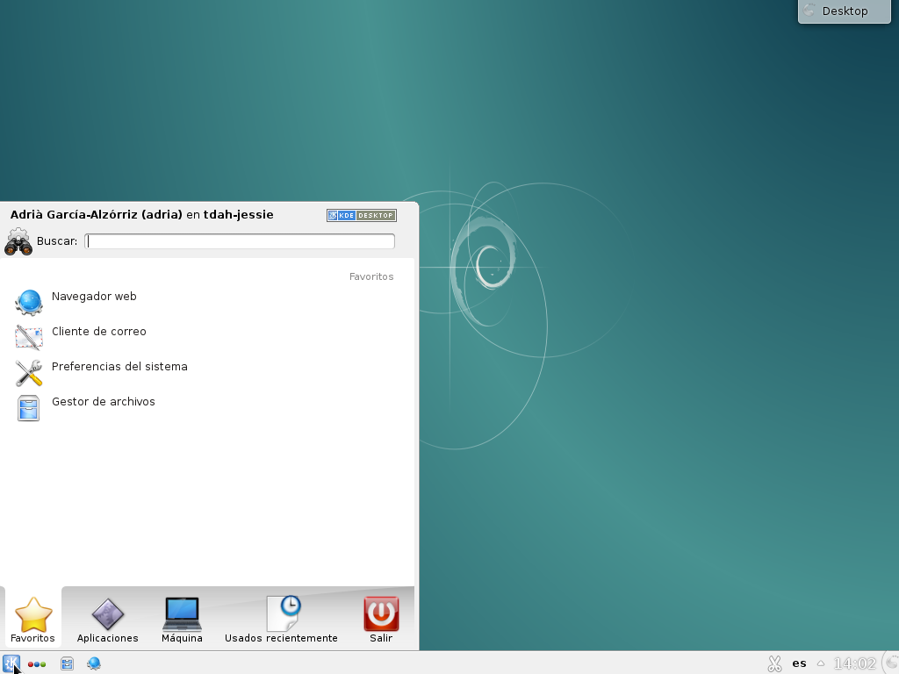Click the K menu launcher in the panel

(x=11, y=663)
